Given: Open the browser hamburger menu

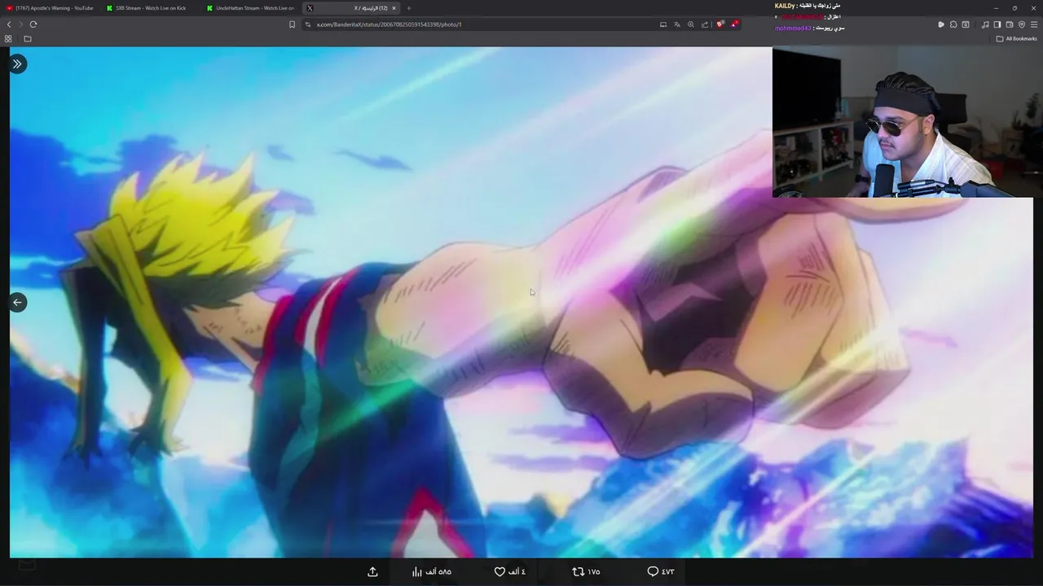Looking at the screenshot, I should pyautogui.click(x=1034, y=24).
